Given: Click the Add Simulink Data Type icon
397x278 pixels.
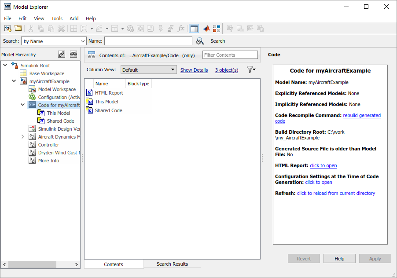Looking at the screenshot, I should pyautogui.click(x=115, y=29).
